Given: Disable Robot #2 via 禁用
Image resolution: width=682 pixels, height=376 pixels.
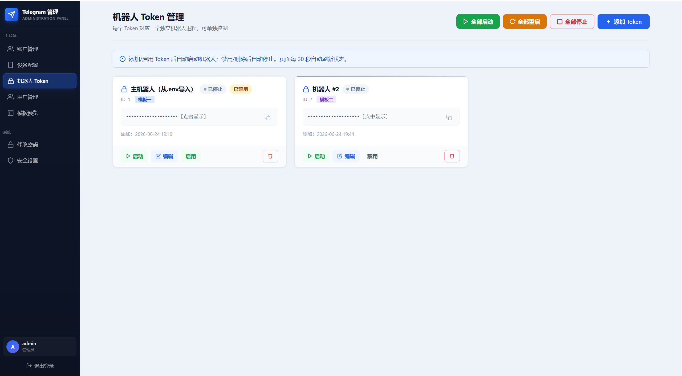Looking at the screenshot, I should (372, 156).
